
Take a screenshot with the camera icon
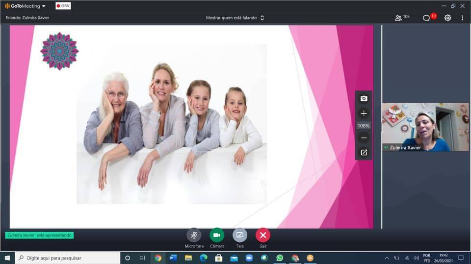tap(364, 98)
